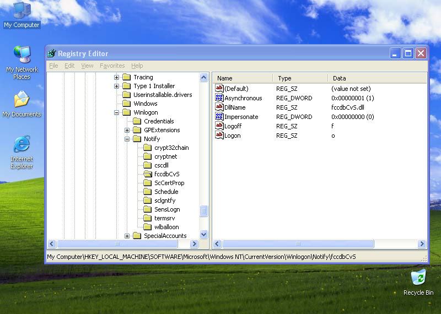Select the Internet Explorer desktop icon
This screenshot has height=314, width=441.
click(x=21, y=152)
